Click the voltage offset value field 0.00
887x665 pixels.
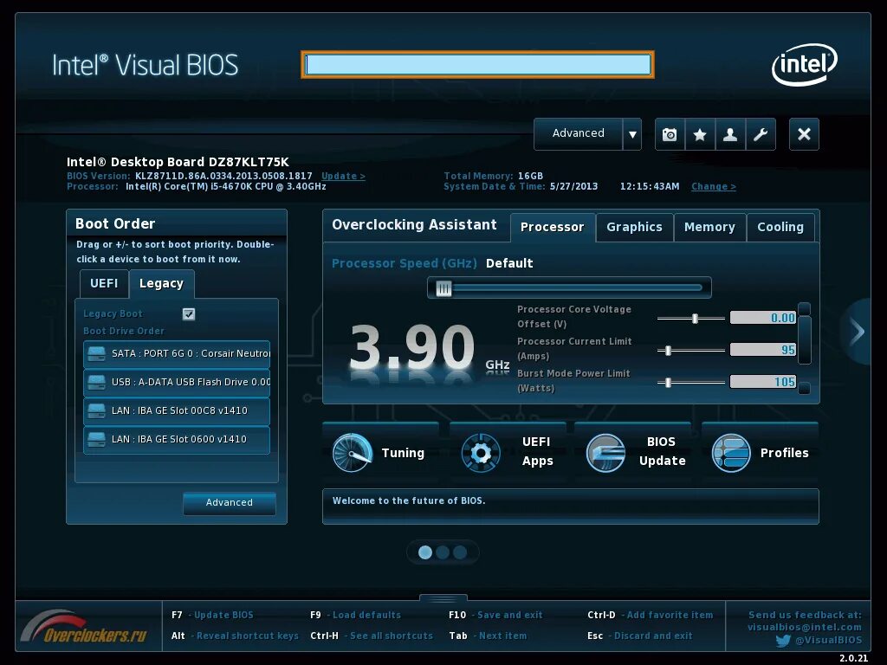click(x=763, y=318)
